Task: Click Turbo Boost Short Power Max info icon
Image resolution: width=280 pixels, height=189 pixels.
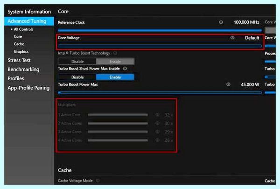Action: (125, 69)
